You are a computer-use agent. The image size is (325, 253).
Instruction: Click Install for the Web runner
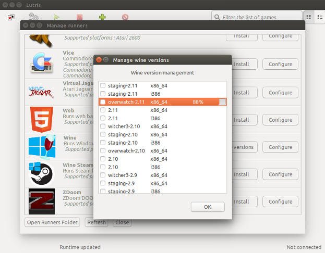(245, 120)
